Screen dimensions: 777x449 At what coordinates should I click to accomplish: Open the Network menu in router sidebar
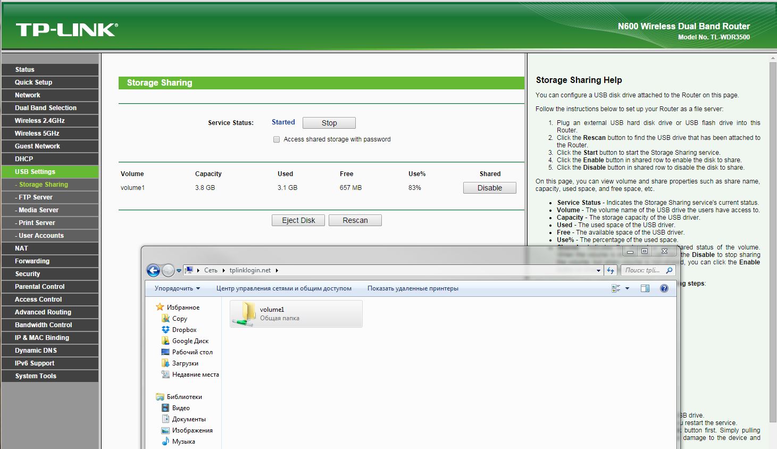pos(50,95)
